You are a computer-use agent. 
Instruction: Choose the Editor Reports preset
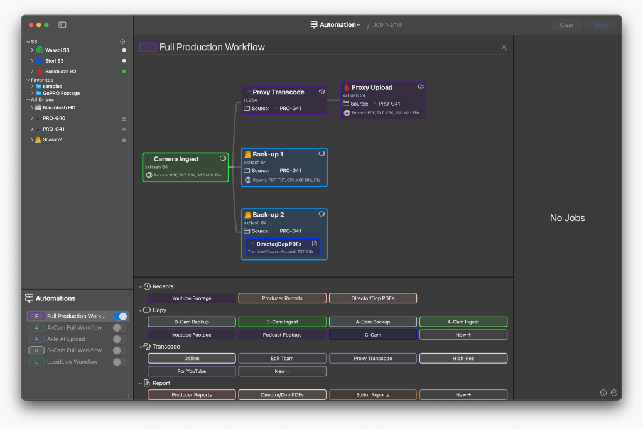(x=372, y=395)
